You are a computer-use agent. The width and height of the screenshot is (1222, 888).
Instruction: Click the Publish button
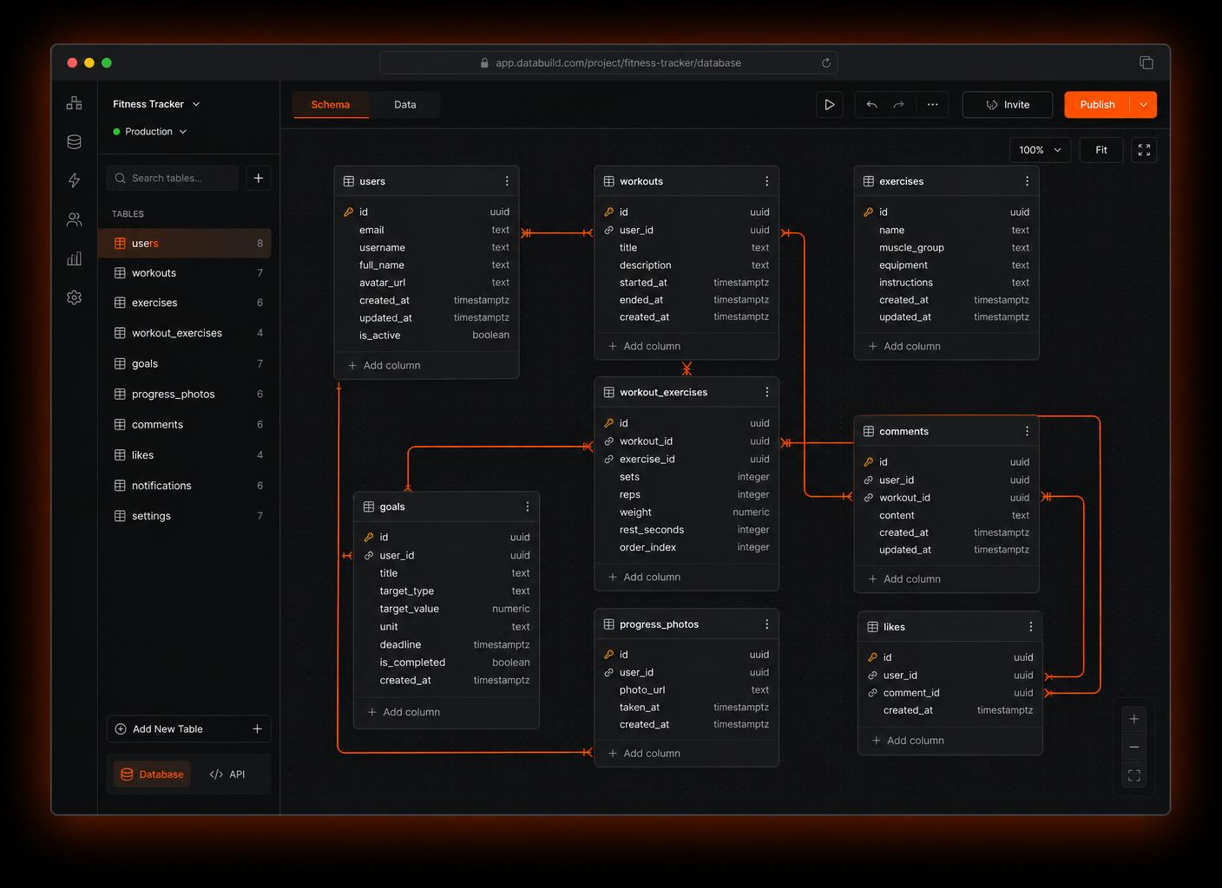click(x=1098, y=105)
